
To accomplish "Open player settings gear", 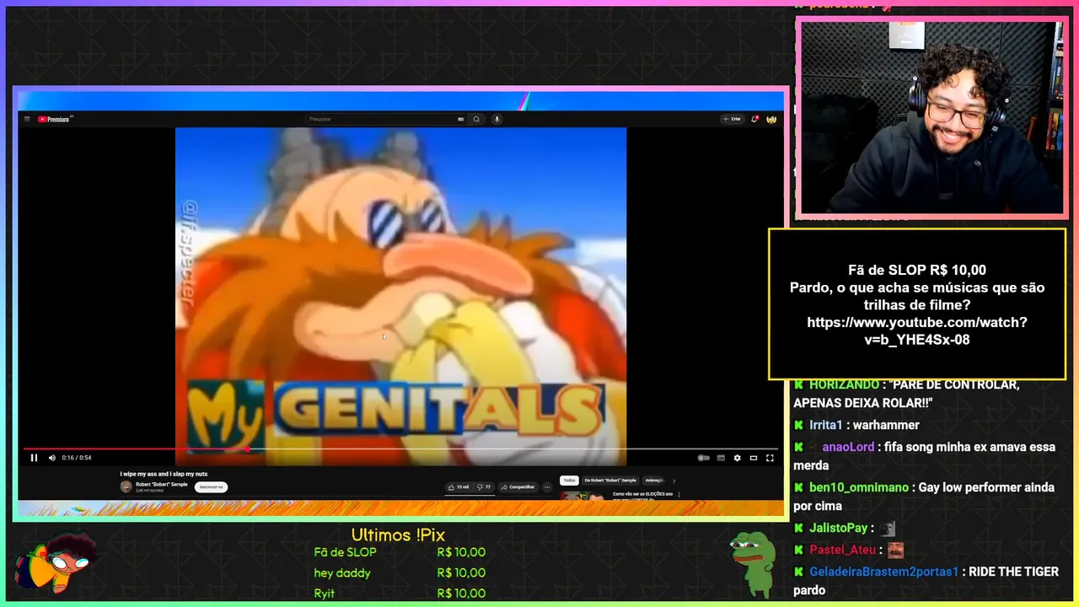I will point(737,458).
